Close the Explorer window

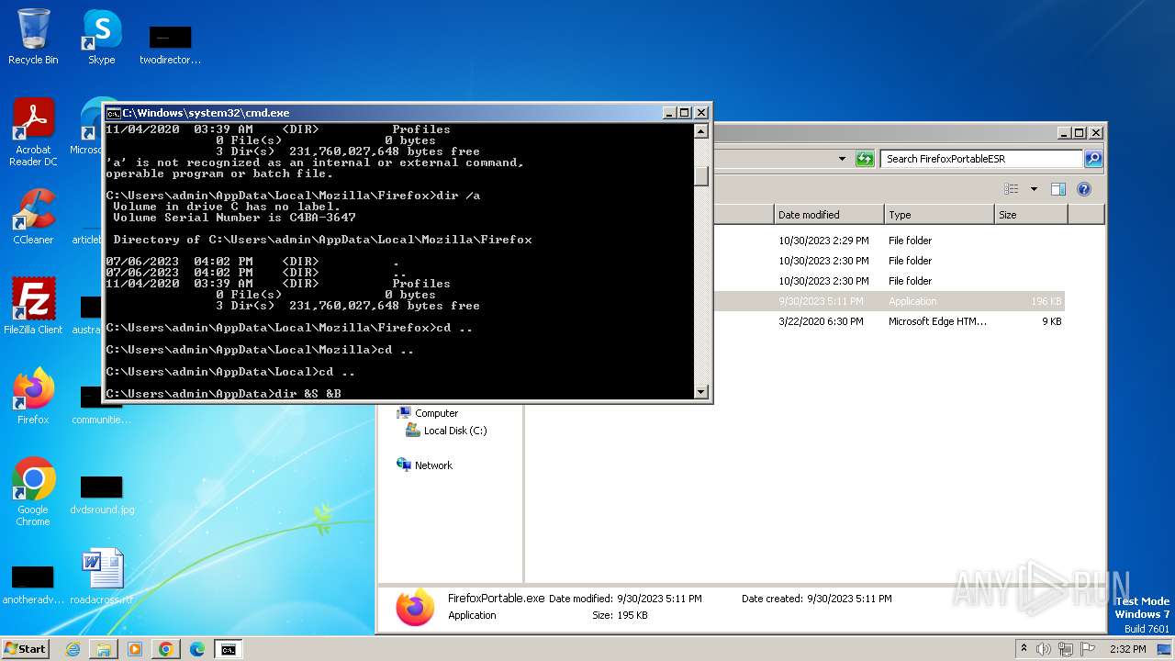[x=1095, y=133]
